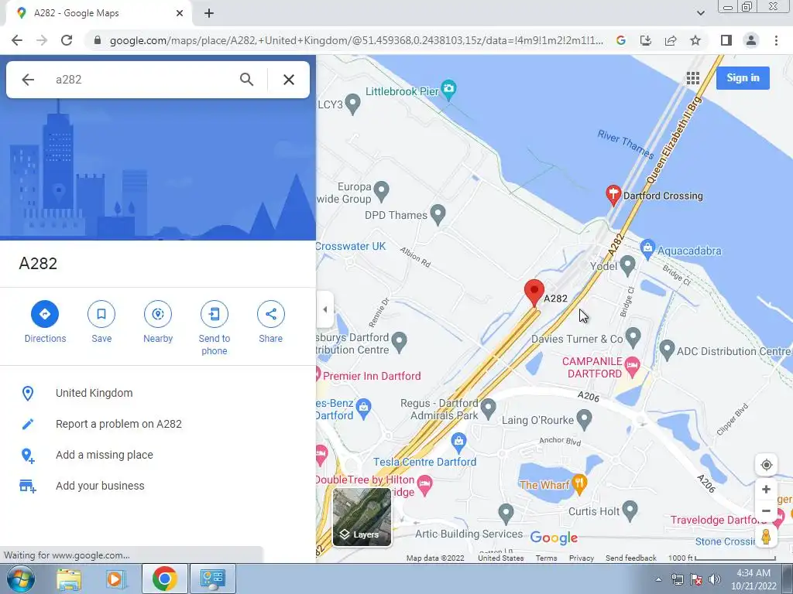Zoom out on the map

(766, 510)
